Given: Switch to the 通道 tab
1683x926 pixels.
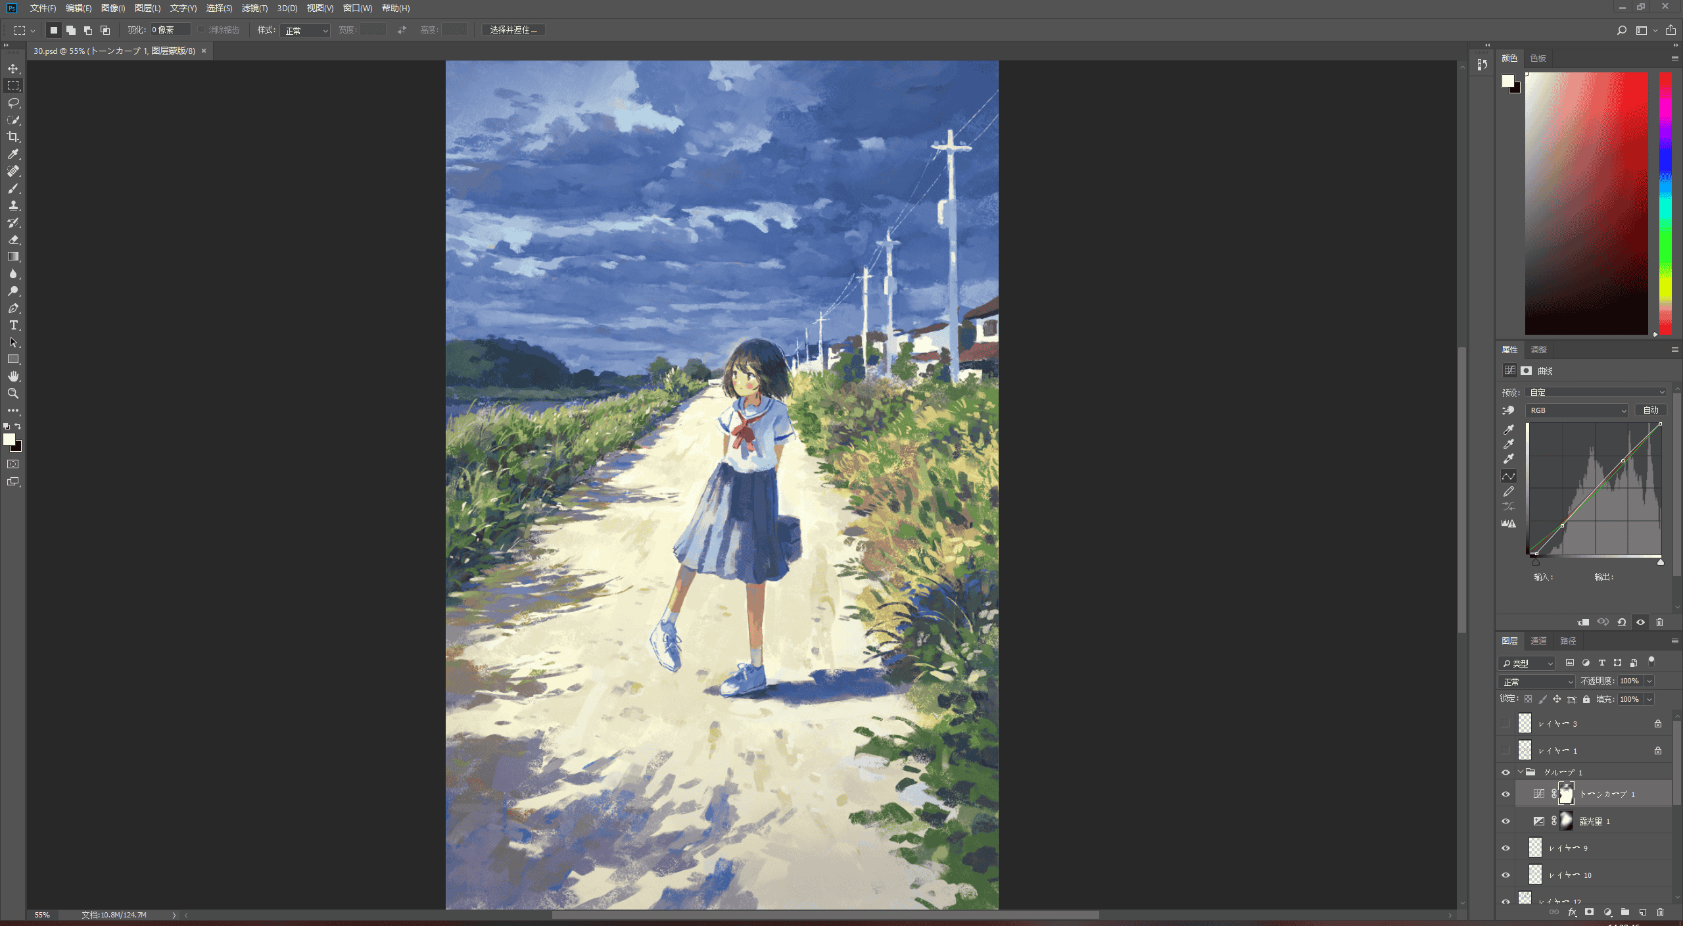Looking at the screenshot, I should [1538, 641].
